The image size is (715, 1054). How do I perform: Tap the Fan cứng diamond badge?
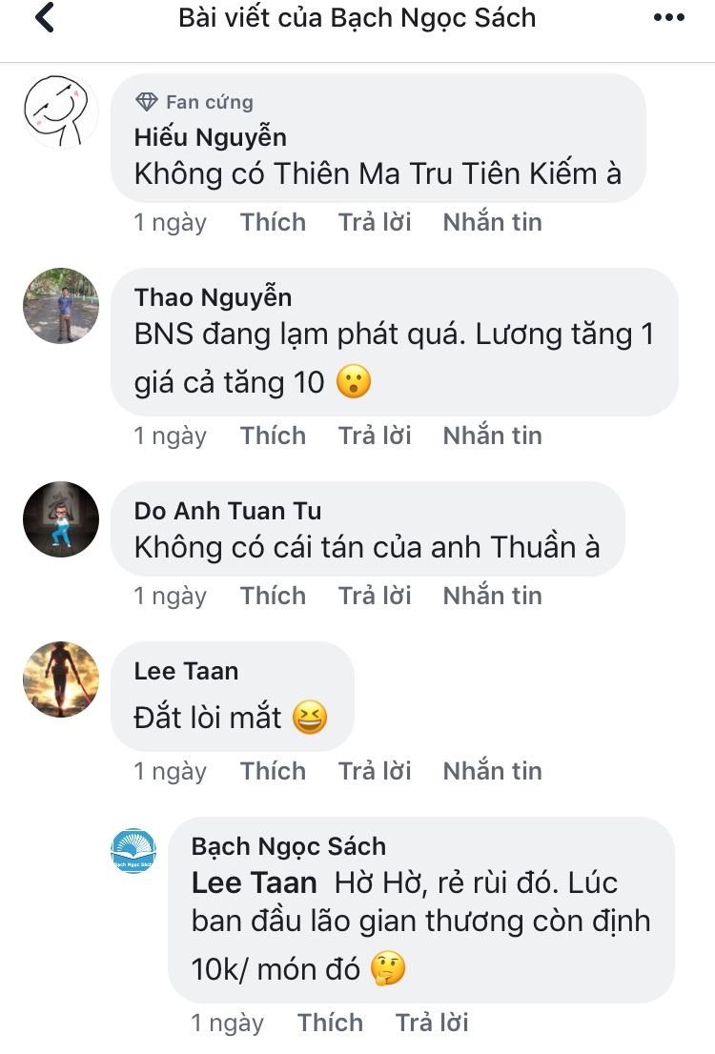[147, 102]
